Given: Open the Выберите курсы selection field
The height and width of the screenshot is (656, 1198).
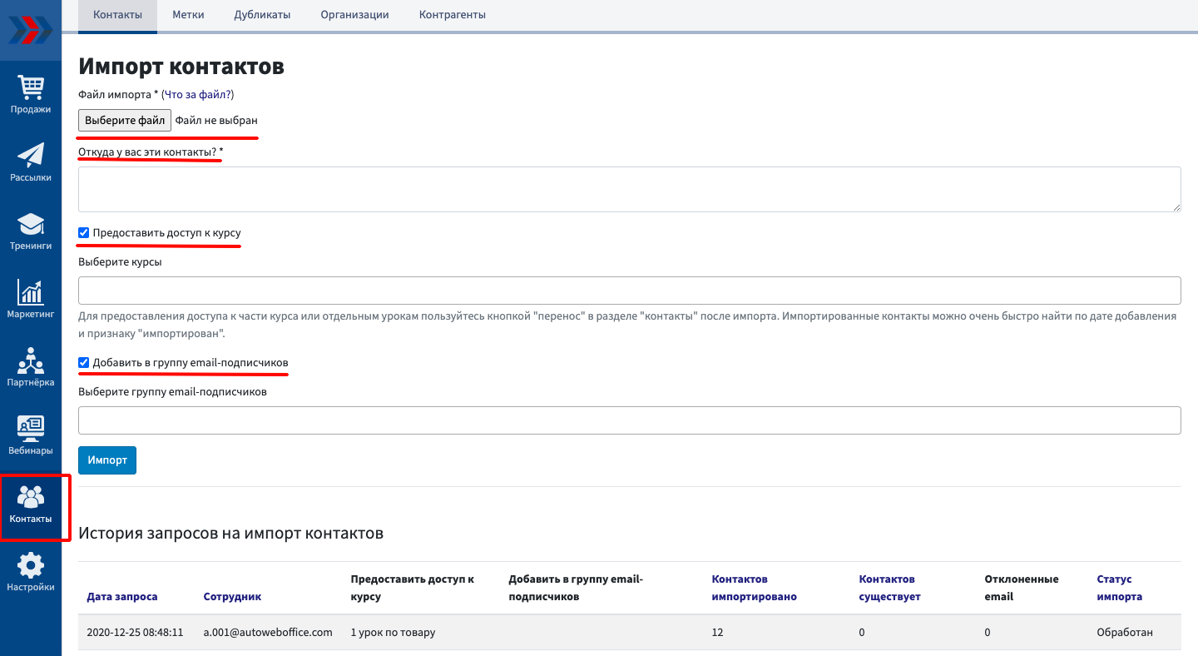Looking at the screenshot, I should (x=629, y=291).
